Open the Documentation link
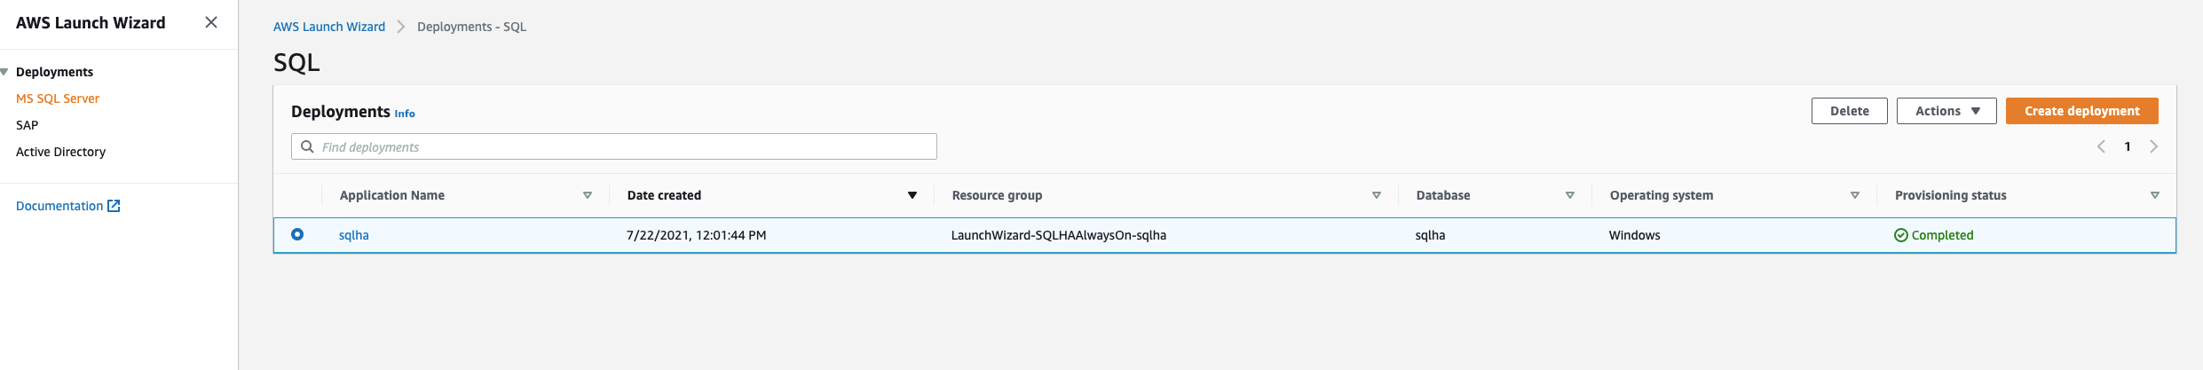The image size is (2203, 370). point(59,206)
